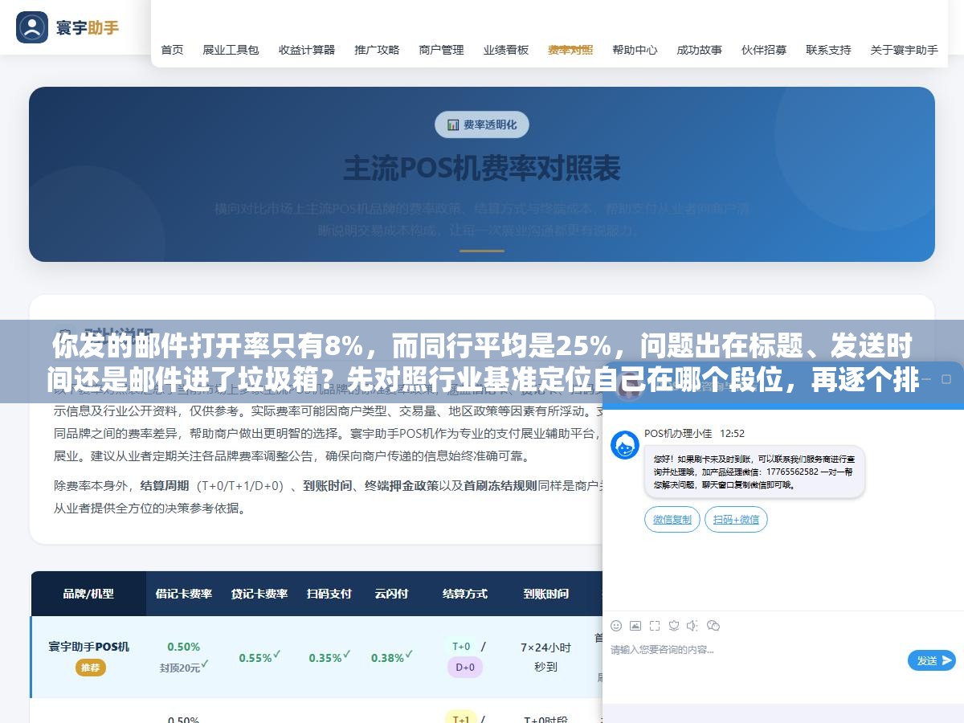
Task: Go to 伙伴招募 page
Action: point(764,50)
